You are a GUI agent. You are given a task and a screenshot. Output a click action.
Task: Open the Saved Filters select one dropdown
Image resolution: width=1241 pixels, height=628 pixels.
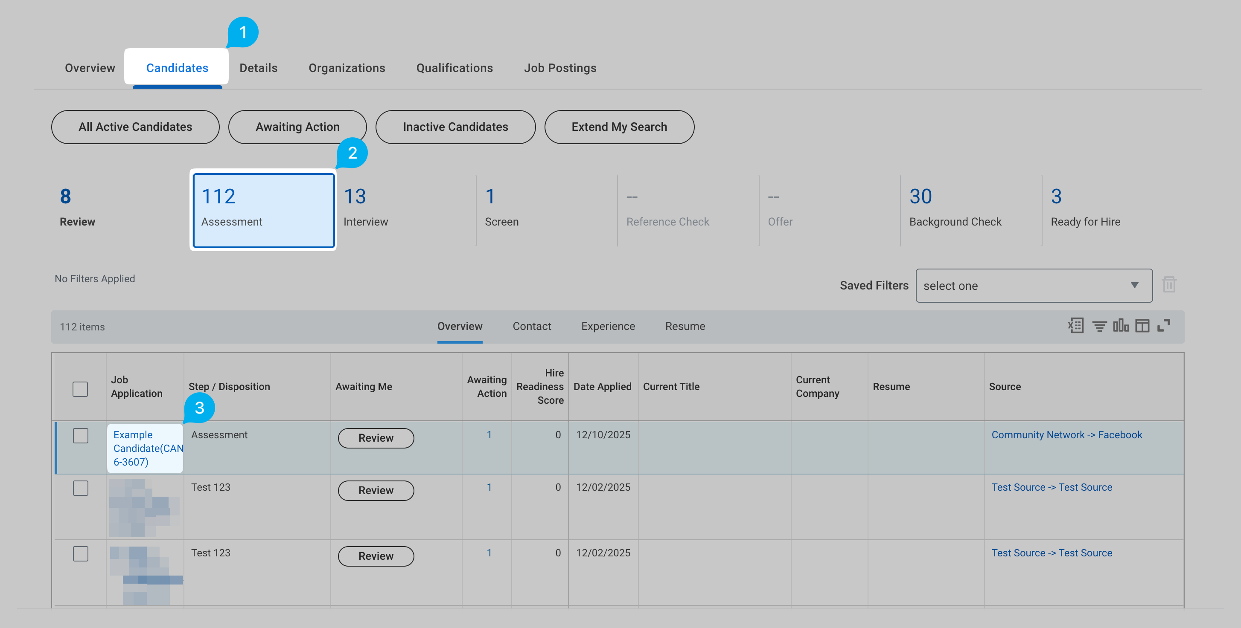tap(1033, 285)
